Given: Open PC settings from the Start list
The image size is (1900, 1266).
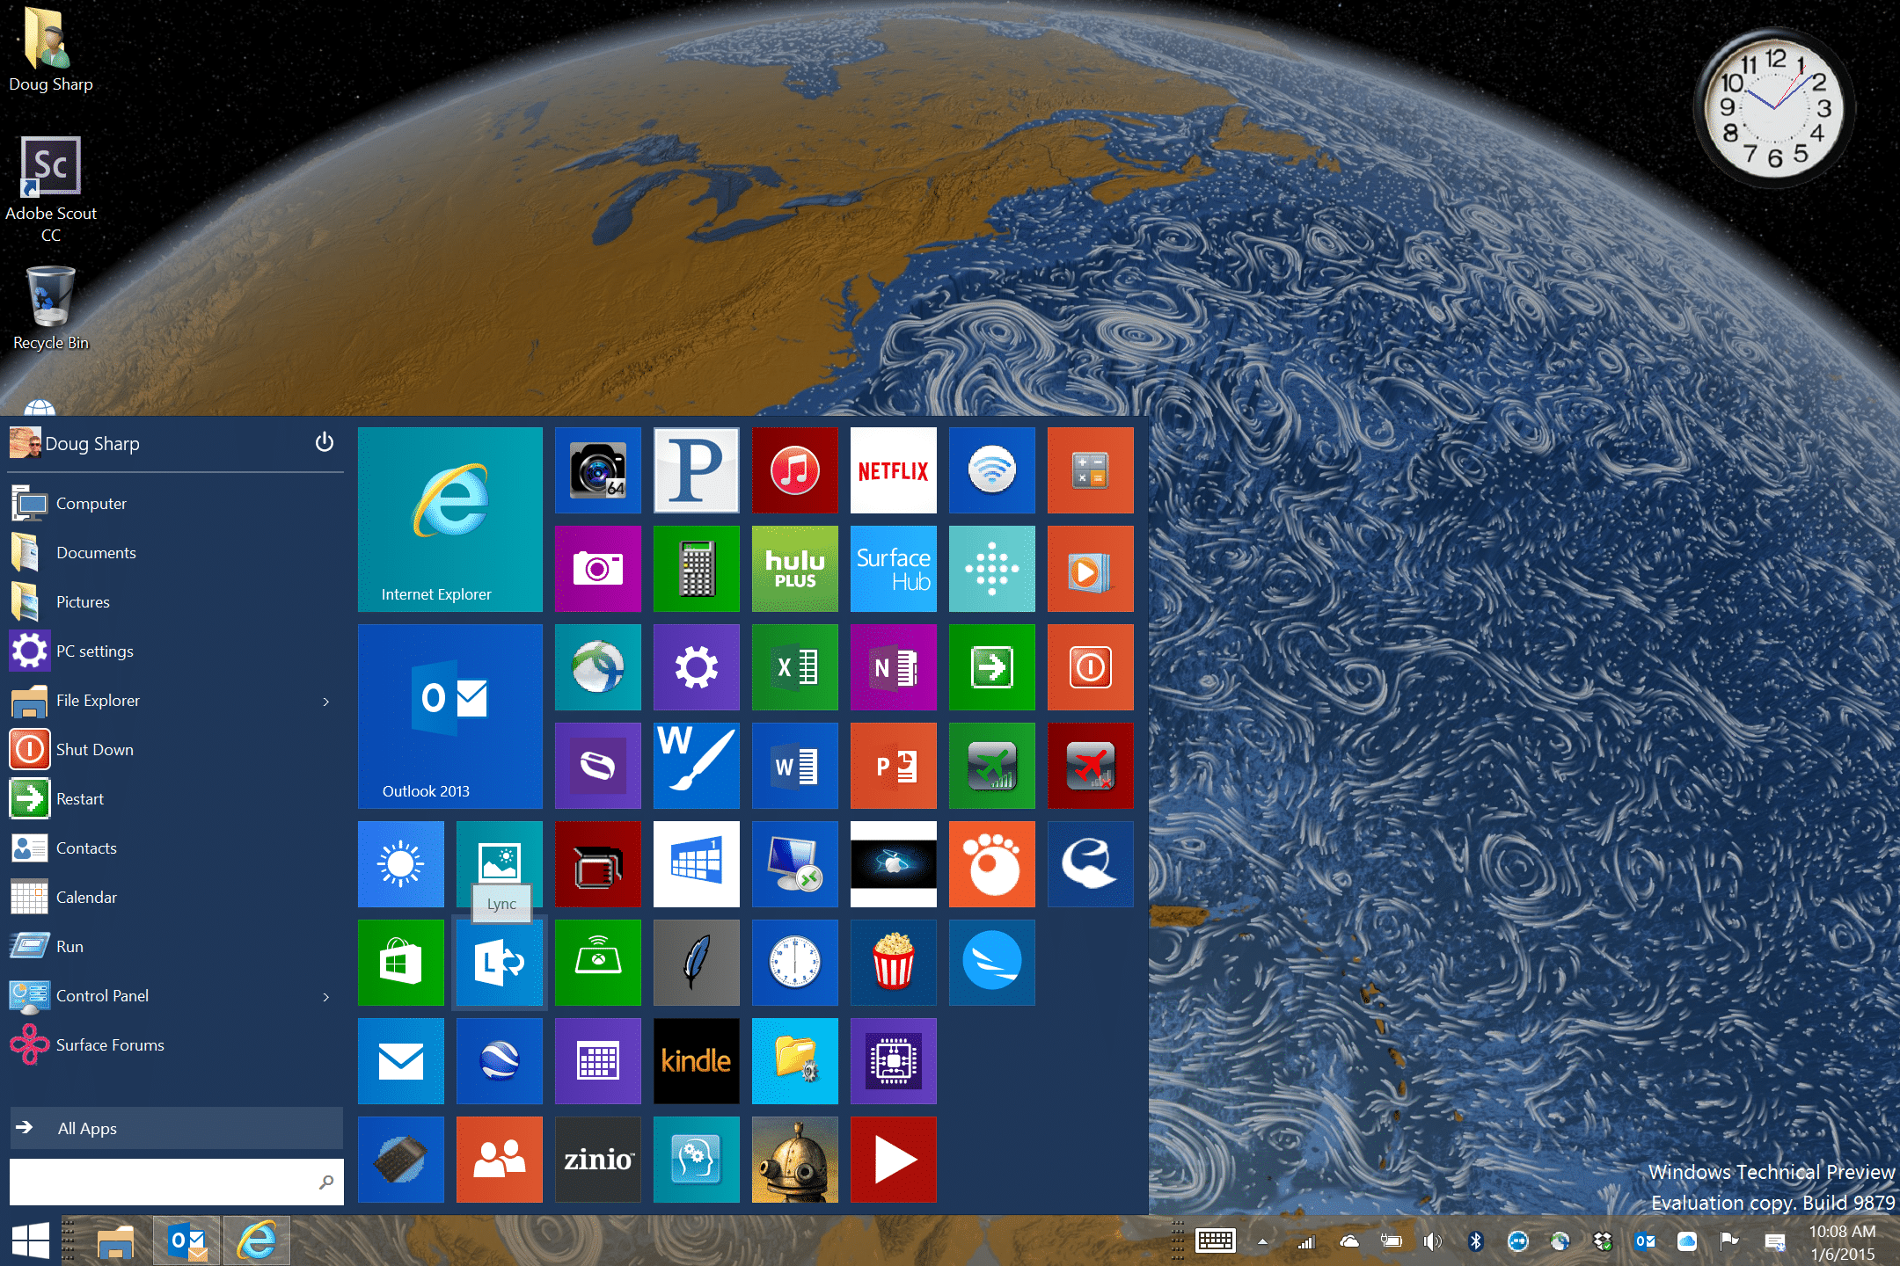Looking at the screenshot, I should point(176,651).
